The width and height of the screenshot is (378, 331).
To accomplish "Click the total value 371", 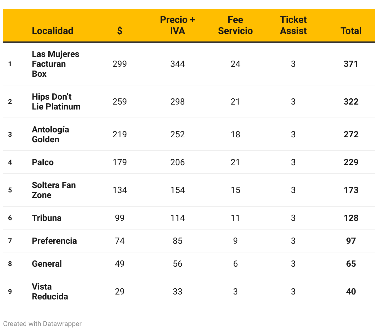I will (351, 64).
